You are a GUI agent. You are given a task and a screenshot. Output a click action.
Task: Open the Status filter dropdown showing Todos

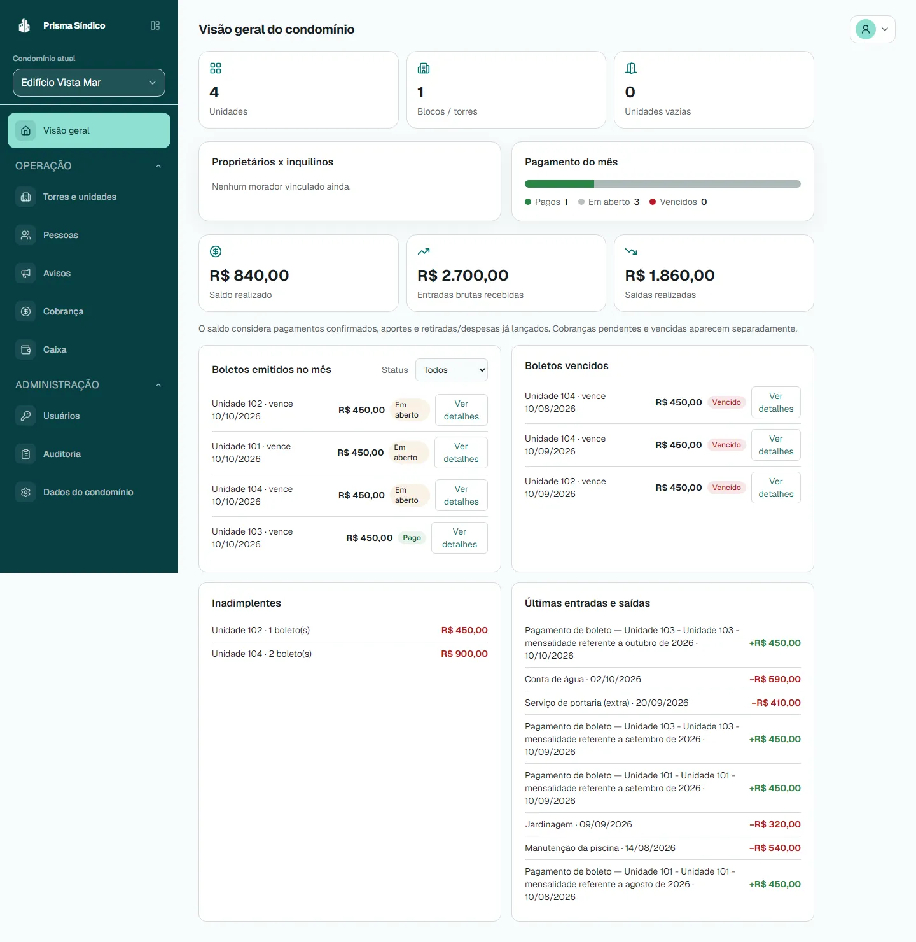tap(452, 370)
